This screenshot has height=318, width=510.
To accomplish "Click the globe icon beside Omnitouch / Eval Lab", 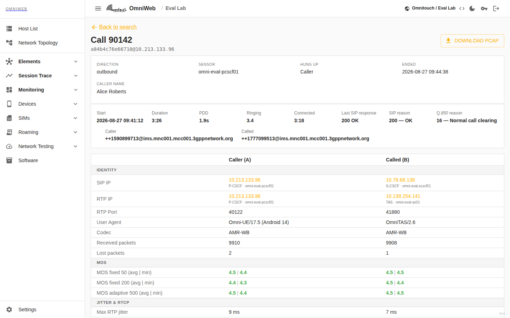I will [x=407, y=8].
